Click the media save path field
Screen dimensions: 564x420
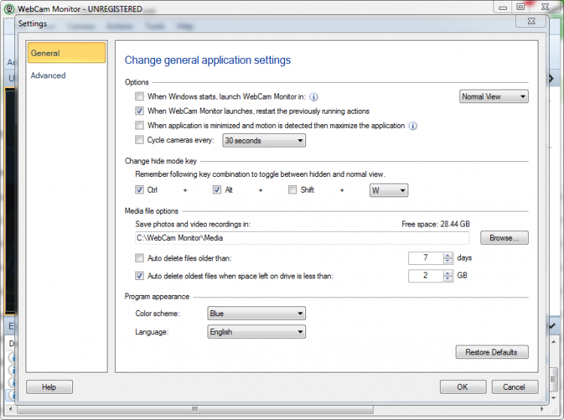(302, 238)
